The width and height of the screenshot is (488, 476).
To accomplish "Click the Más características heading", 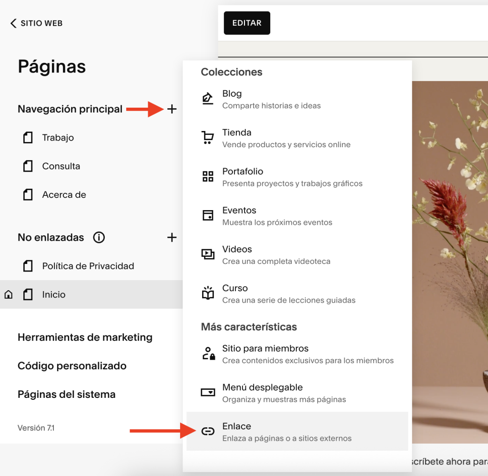I will pos(249,327).
